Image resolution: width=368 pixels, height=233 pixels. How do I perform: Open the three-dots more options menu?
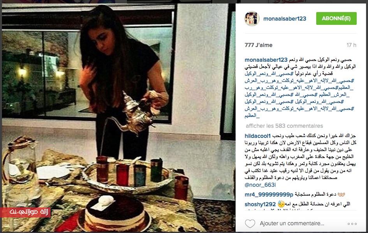tap(352, 224)
